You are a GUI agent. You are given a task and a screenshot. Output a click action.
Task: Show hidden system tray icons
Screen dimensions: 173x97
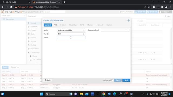(x=143, y=94)
